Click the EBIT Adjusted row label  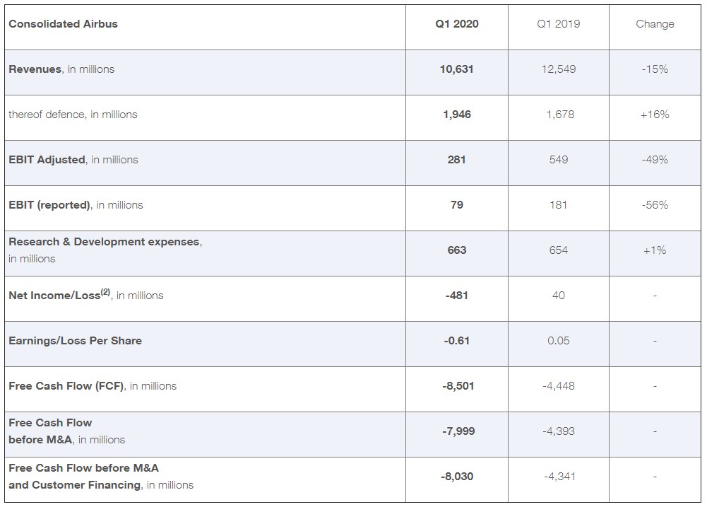point(73,159)
